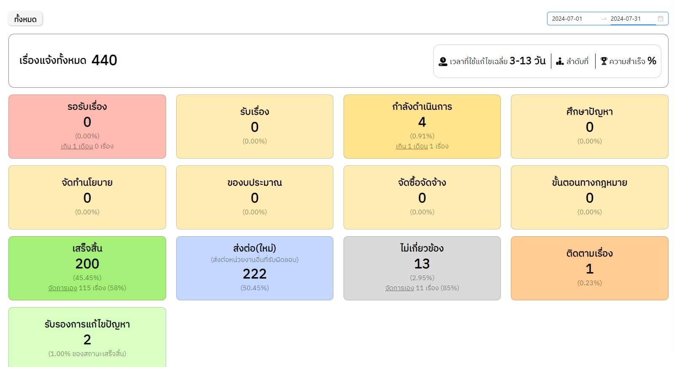Screen dimensions: 674x367
Task: Open เกิน 1 เดือน link in รอรับเรื่อง card
Action: [x=77, y=146]
